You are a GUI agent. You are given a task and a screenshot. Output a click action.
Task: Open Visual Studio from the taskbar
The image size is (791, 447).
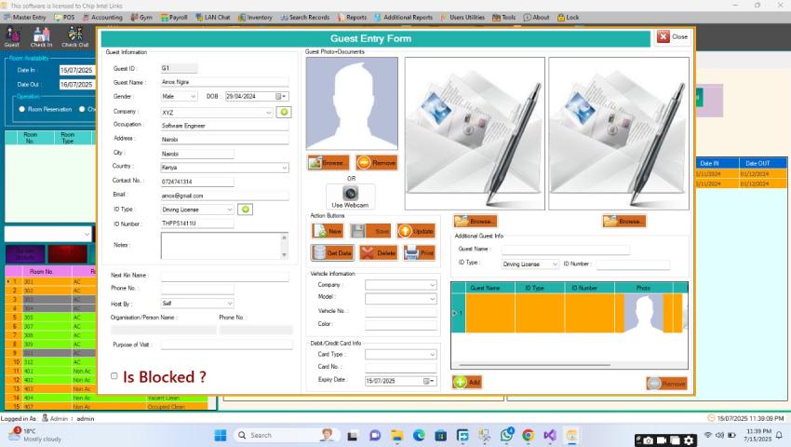550,435
